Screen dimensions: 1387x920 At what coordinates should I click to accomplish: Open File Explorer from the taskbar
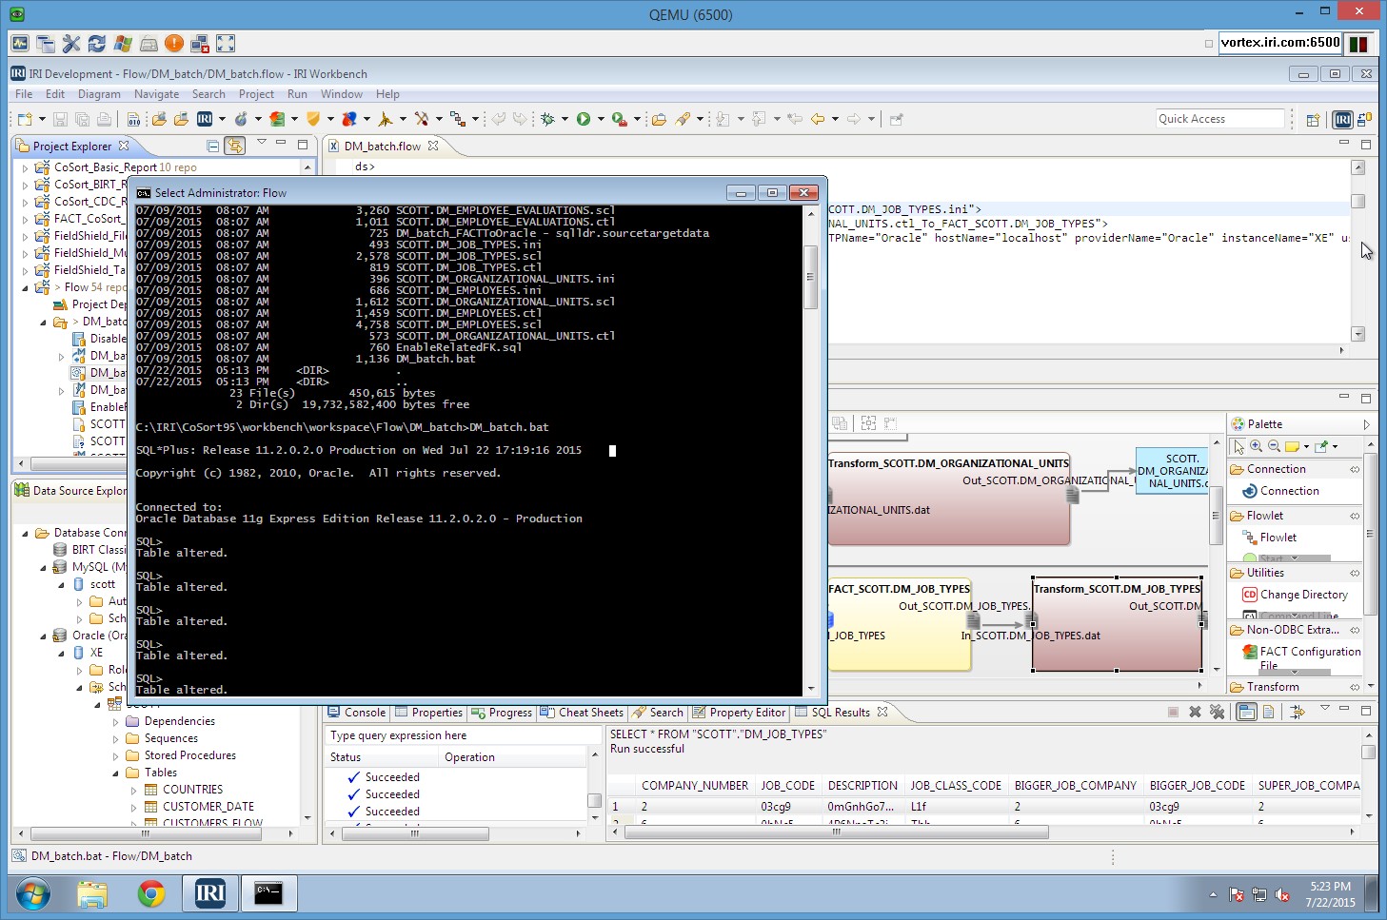click(x=92, y=893)
